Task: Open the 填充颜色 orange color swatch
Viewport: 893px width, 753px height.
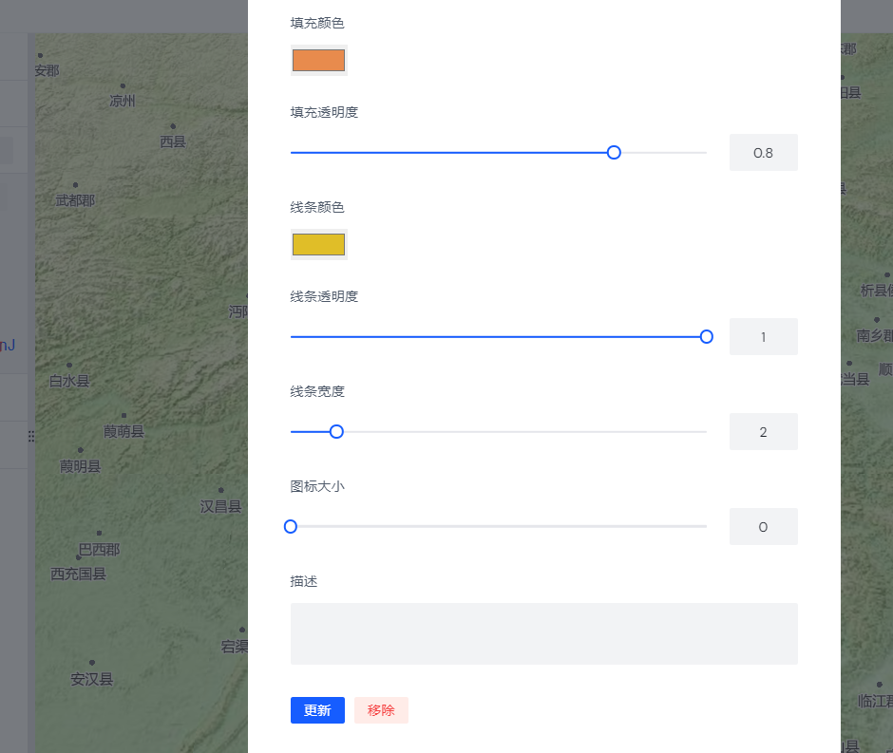Action: [x=318, y=60]
